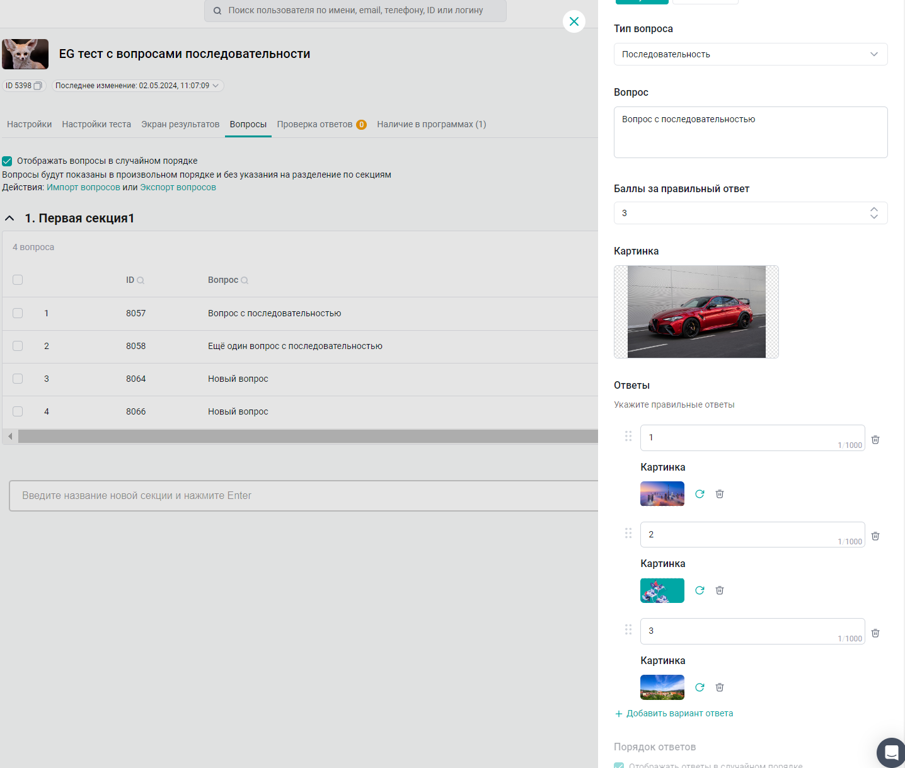Click ID cell 8057

point(135,313)
